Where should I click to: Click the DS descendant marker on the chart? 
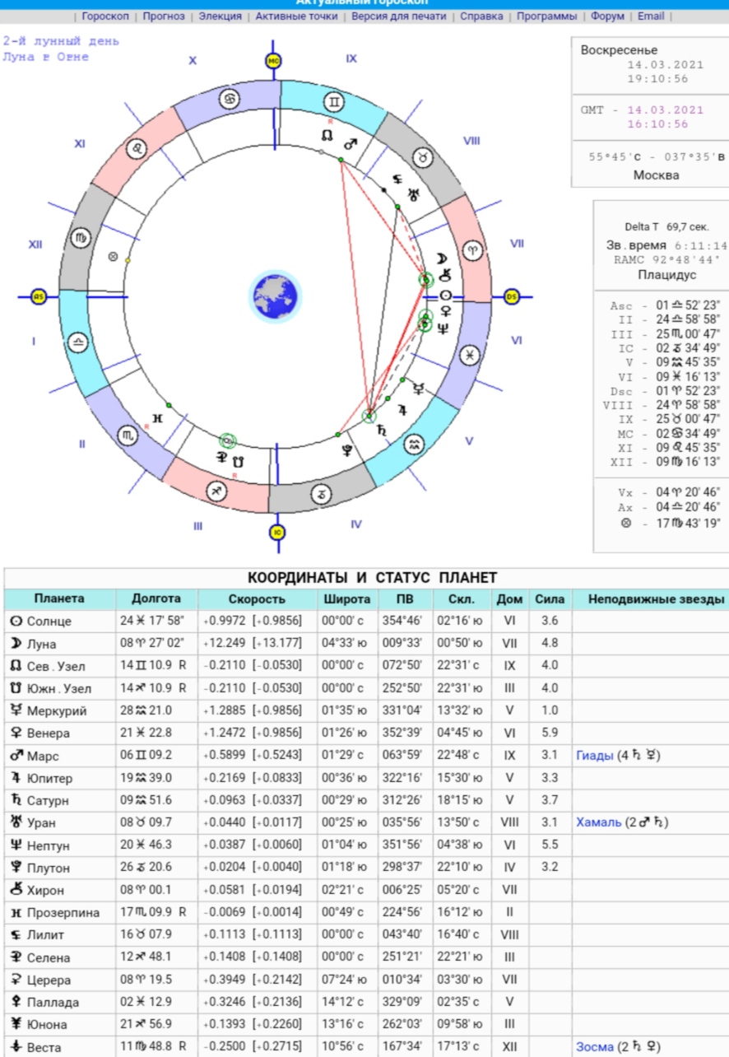tap(510, 296)
